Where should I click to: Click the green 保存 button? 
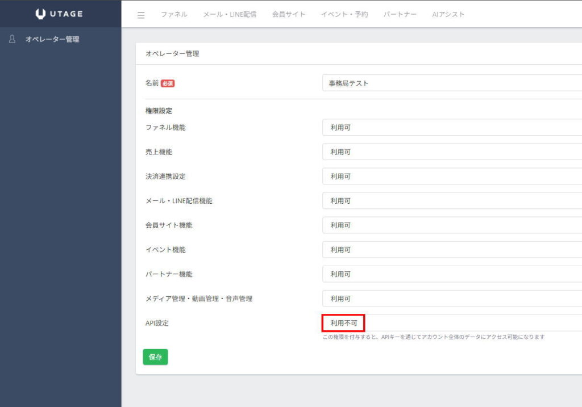point(155,357)
